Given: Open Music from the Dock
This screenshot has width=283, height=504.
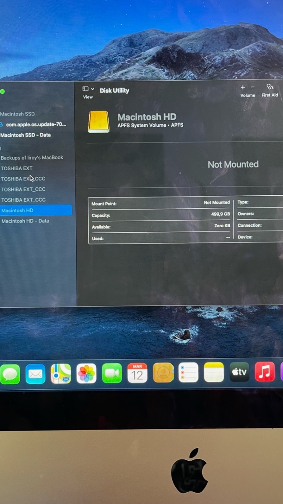Looking at the screenshot, I should coord(265,371).
